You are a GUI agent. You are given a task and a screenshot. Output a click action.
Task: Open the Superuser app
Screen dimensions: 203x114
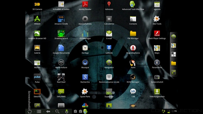click(x=109, y=93)
